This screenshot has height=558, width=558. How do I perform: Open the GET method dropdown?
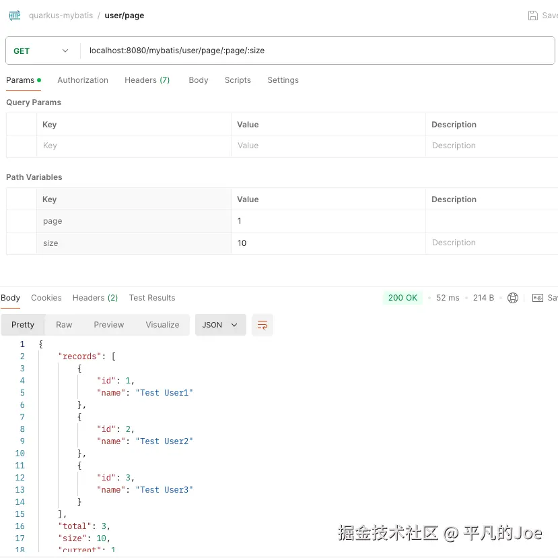click(41, 51)
